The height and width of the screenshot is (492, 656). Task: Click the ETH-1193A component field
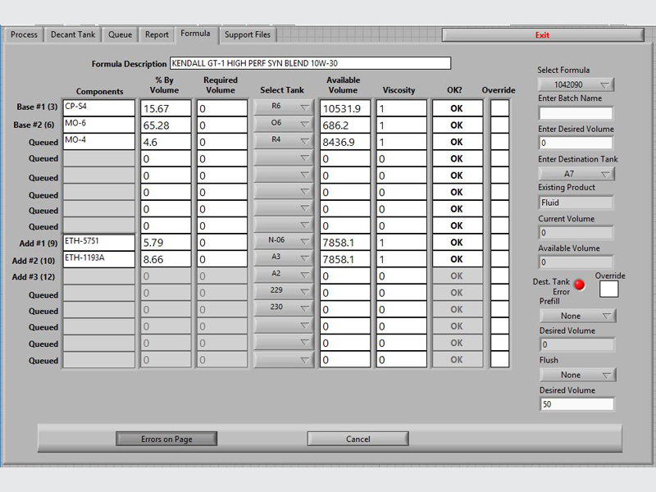pyautogui.click(x=99, y=259)
